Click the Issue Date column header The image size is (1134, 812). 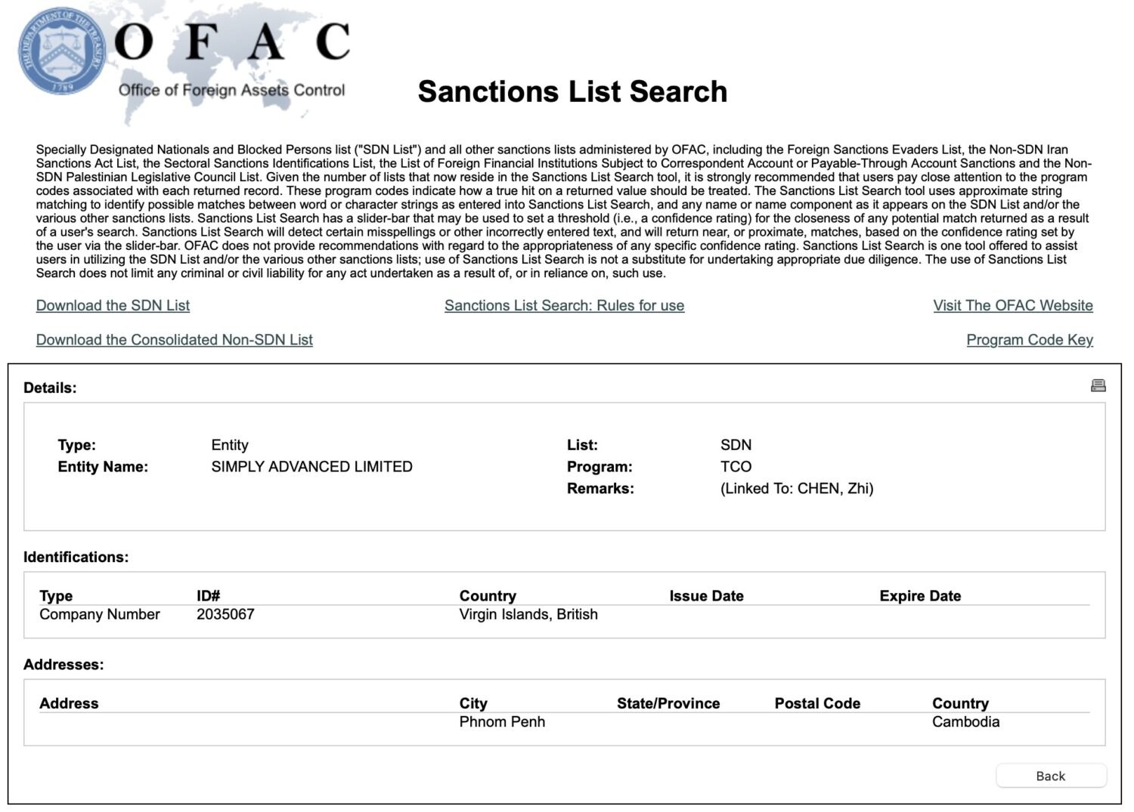706,596
